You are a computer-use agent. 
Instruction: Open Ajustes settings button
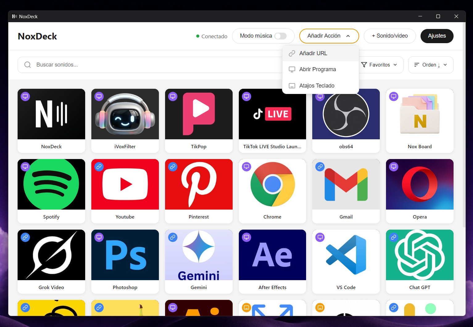437,36
